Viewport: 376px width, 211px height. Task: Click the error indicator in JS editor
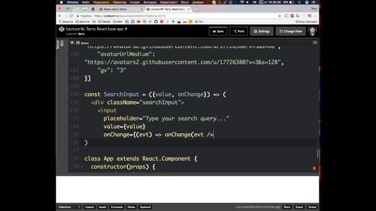[x=314, y=168]
